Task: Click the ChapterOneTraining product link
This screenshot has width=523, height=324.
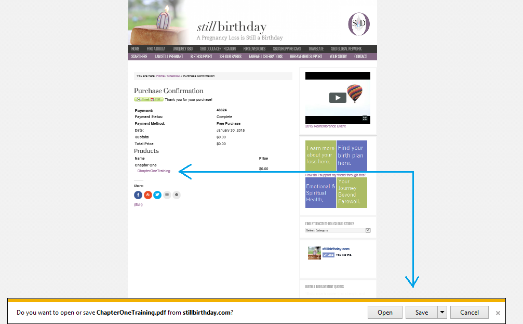Action: point(154,171)
